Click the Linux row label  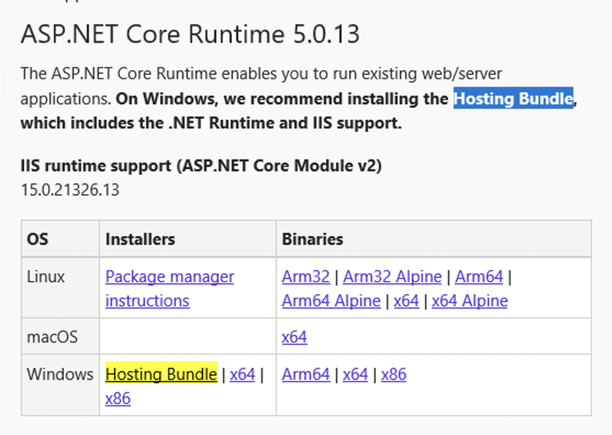point(46,277)
